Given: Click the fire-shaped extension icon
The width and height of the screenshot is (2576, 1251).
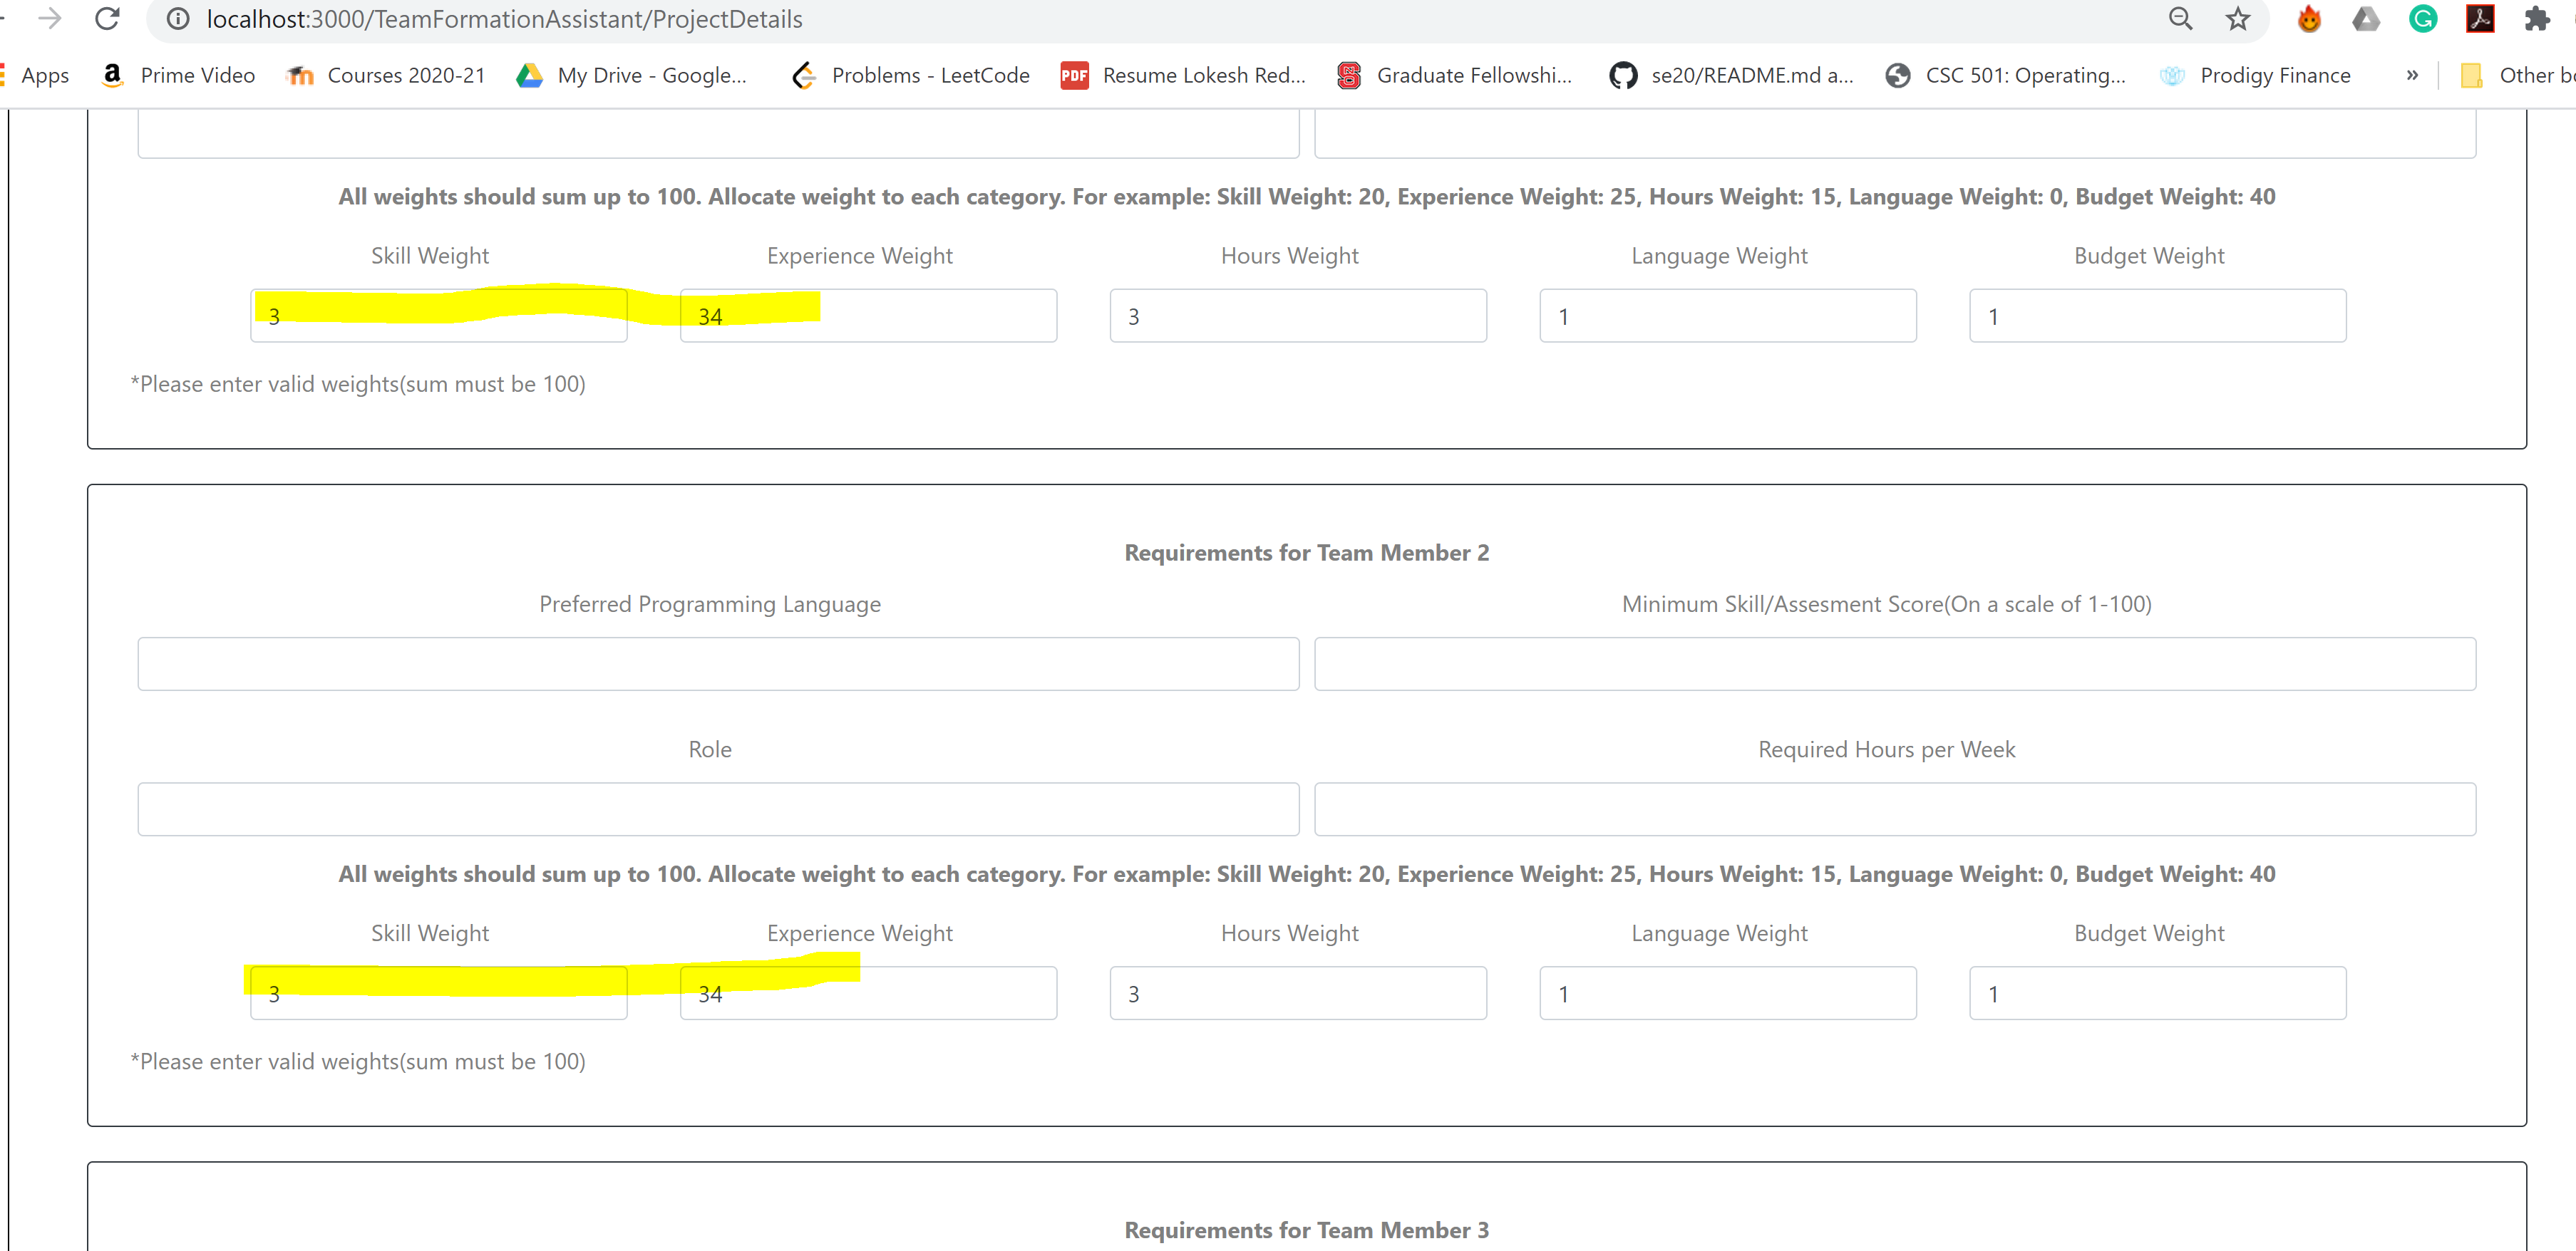Looking at the screenshot, I should click(2308, 19).
